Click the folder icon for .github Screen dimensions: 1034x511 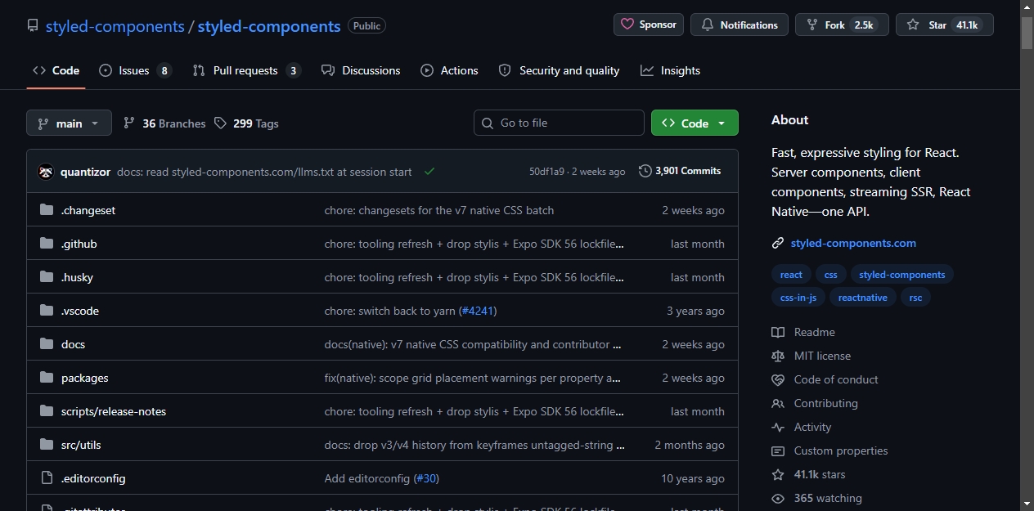[47, 244]
